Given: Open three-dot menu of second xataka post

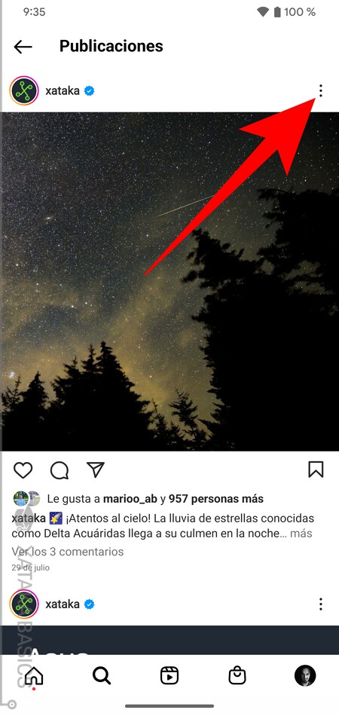Looking at the screenshot, I should tap(321, 604).
